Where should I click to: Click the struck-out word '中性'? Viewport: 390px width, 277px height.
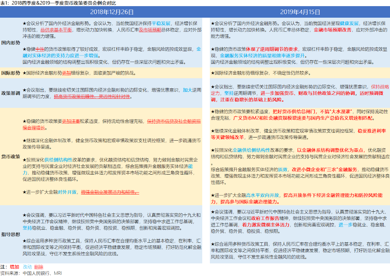click(40, 49)
